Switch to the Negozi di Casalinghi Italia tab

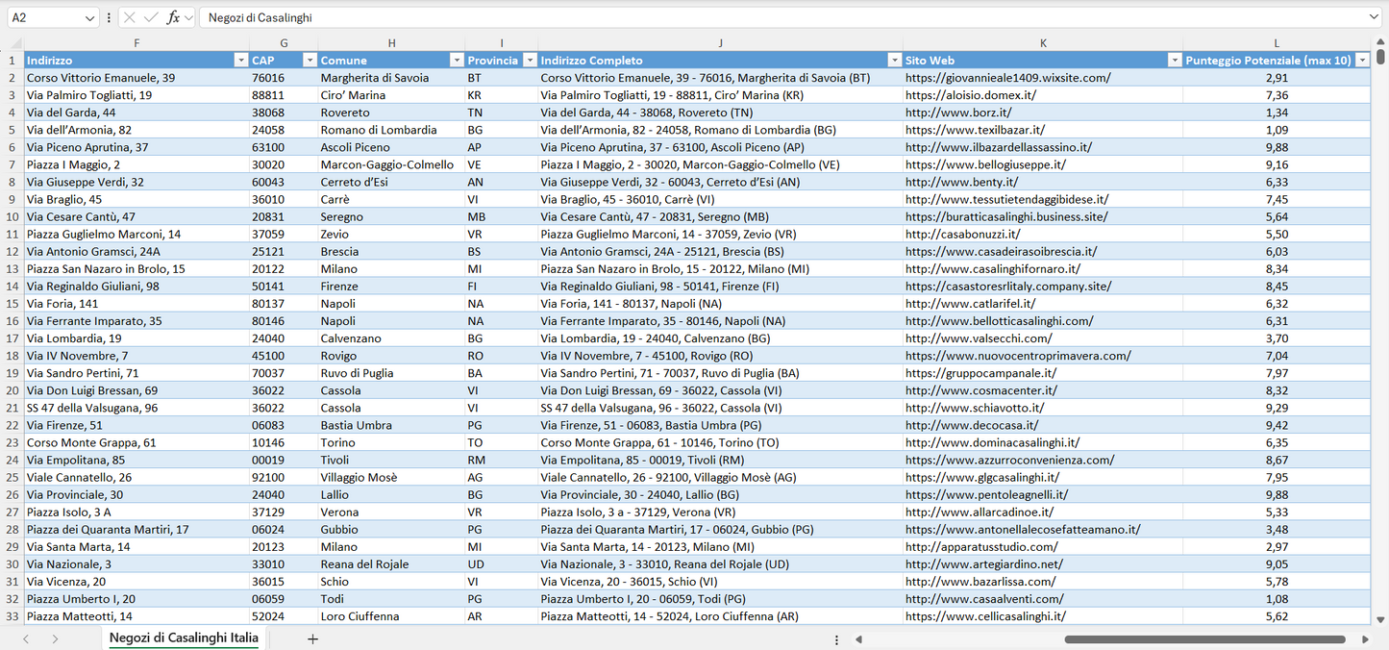click(x=183, y=637)
